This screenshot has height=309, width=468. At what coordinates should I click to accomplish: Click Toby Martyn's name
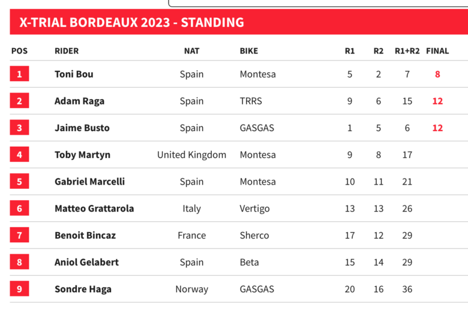click(x=82, y=155)
